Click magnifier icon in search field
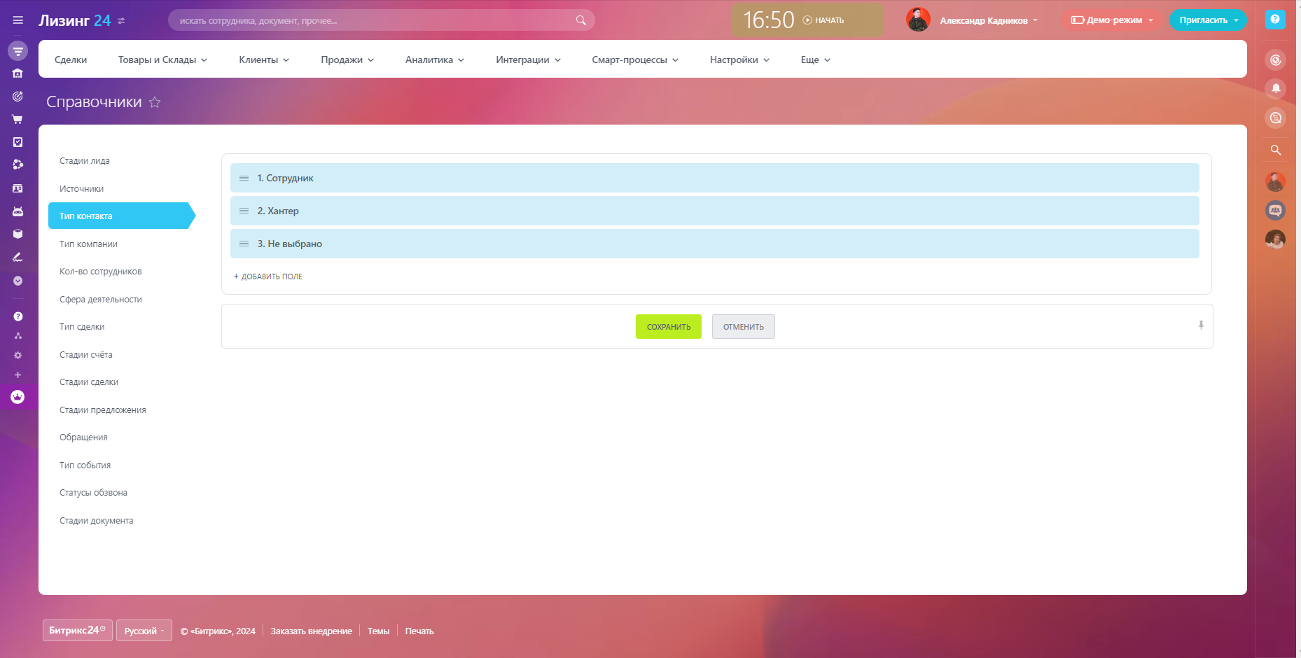The height and width of the screenshot is (658, 1301). pyautogui.click(x=580, y=20)
